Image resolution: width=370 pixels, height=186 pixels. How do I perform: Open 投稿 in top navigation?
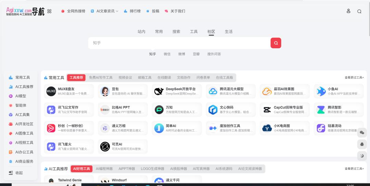pyautogui.click(x=153, y=11)
